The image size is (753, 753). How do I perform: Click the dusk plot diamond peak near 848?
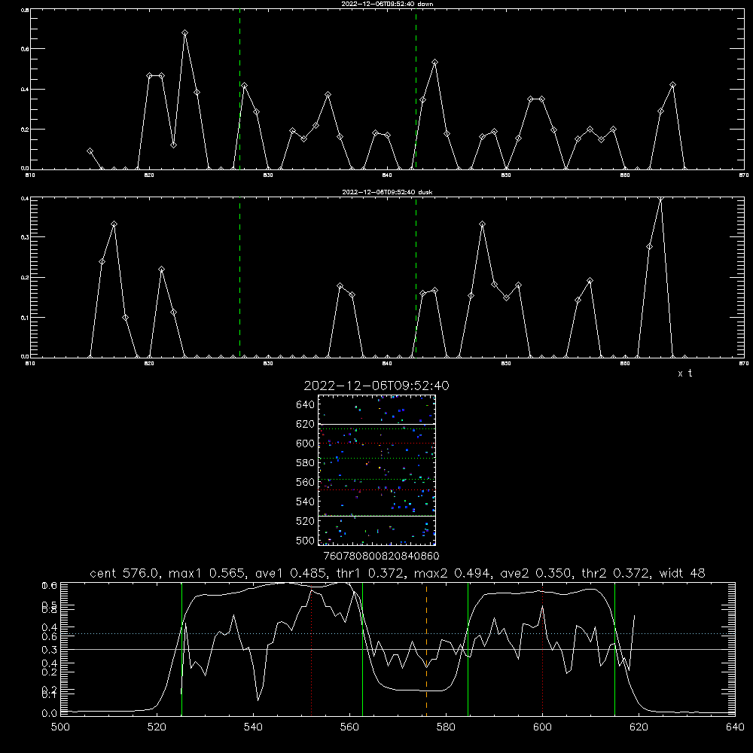[x=482, y=224]
